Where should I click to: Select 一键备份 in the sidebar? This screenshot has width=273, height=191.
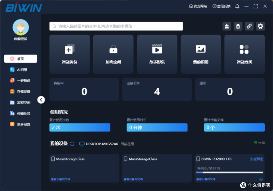[20, 81]
